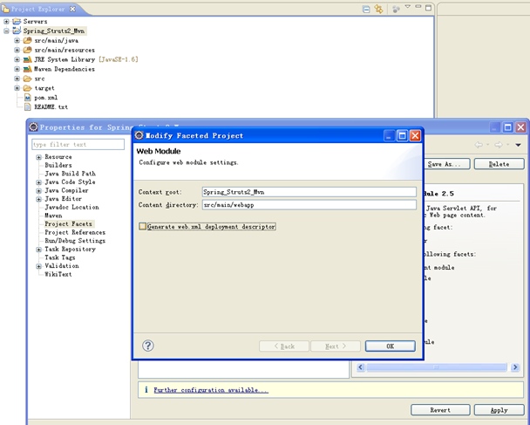Viewport: 530px width, 425px height.
Task: Close the Project Explorer tab
Action: 72,9
